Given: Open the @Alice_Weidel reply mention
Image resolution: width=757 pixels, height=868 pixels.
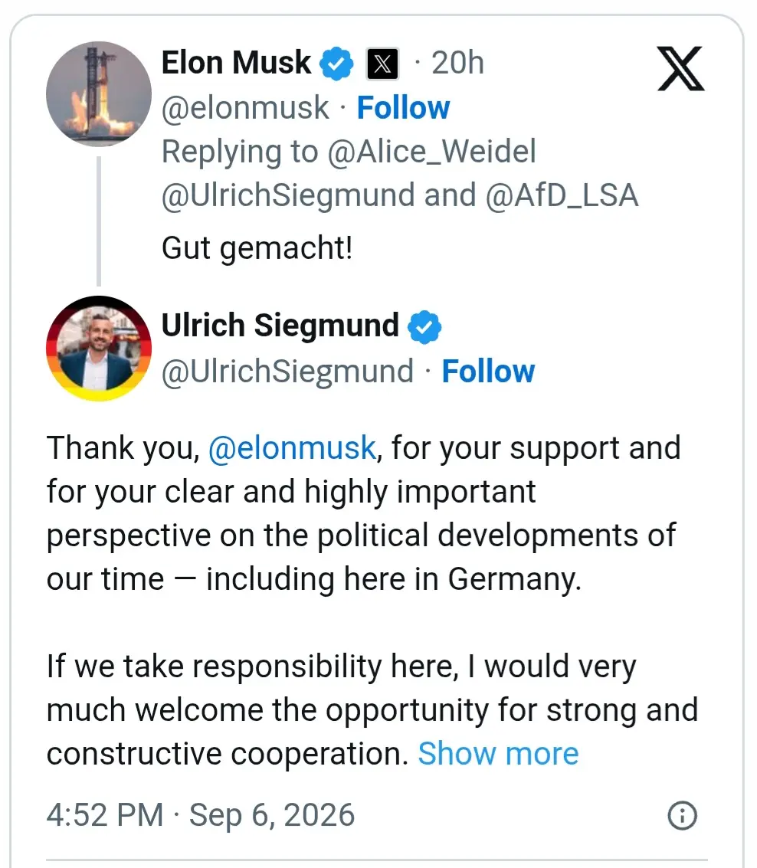Looking at the screenshot, I should [432, 152].
